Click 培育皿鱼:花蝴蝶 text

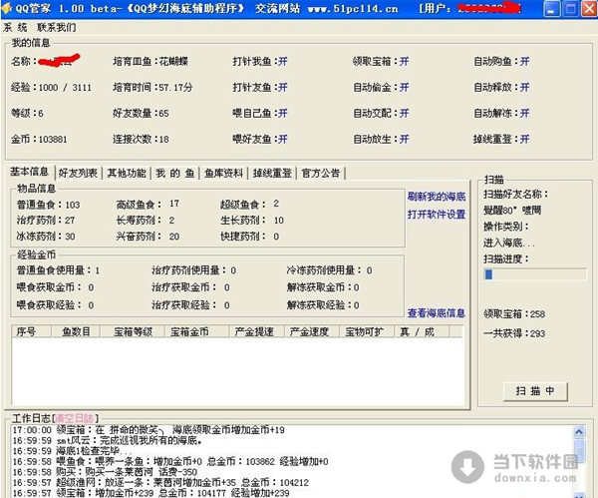click(150, 62)
